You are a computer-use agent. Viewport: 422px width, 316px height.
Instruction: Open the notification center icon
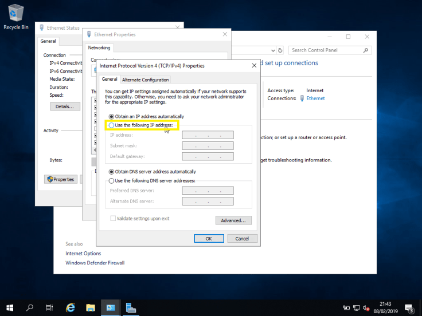409,308
